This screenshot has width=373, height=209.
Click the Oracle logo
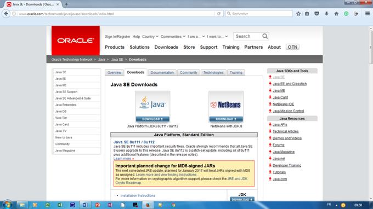pos(75,40)
